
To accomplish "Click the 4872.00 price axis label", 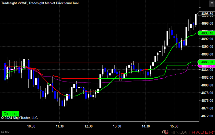I will click(207, 116).
